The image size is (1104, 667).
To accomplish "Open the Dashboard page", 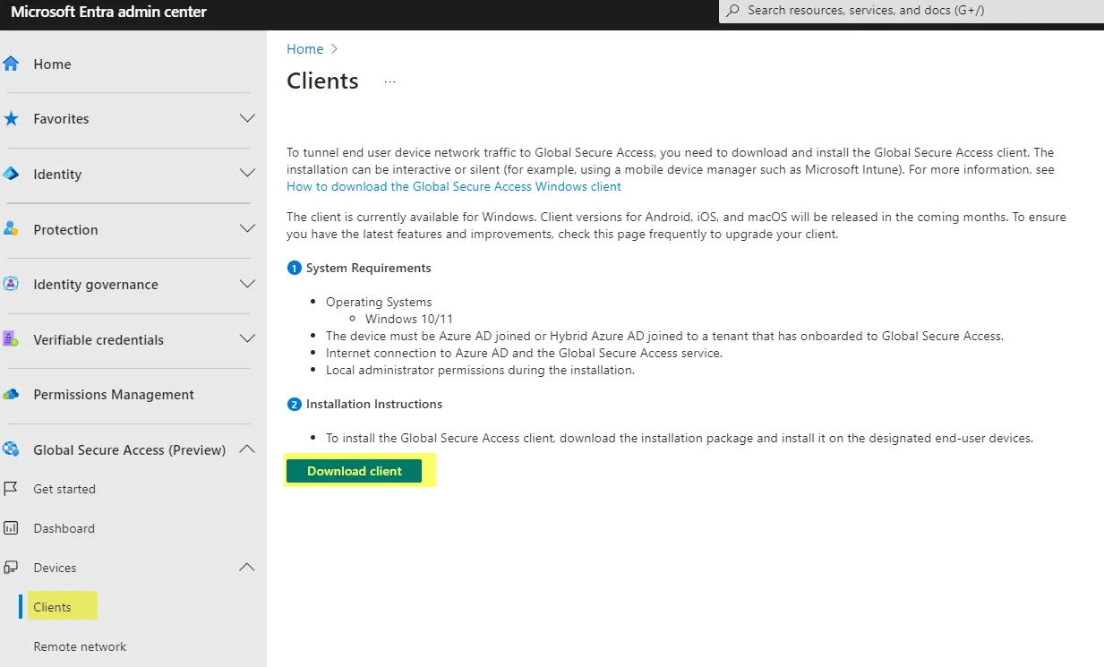I will [x=64, y=528].
